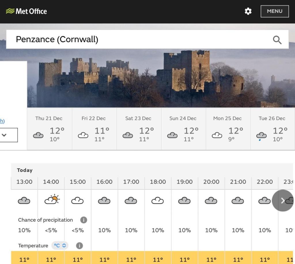Viewport: 295px width, 264px height.
Task: Select the 18:00 hourly column header
Action: (x=158, y=182)
